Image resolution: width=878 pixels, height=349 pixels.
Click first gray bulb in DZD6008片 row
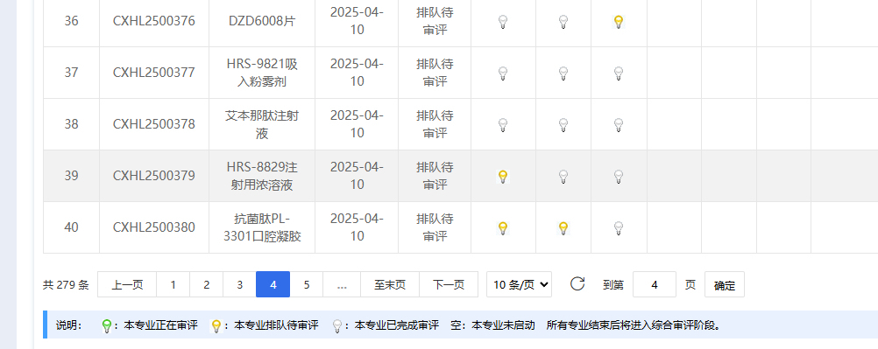pos(503,22)
